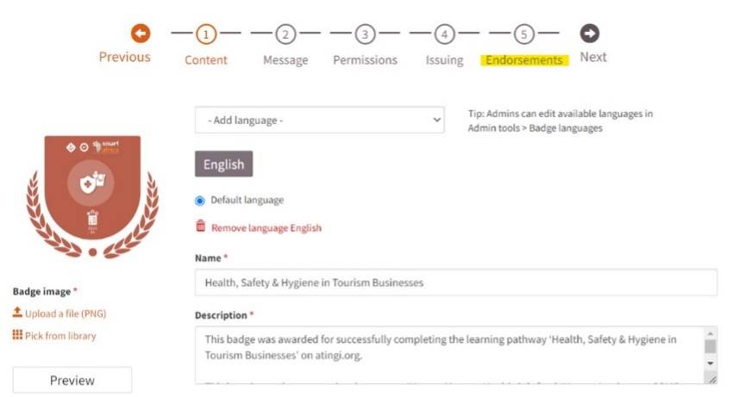
Task: Click the step 1 Content circle
Action: 206,34
